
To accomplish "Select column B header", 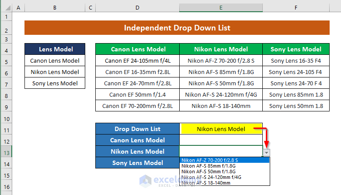I will point(55,8).
